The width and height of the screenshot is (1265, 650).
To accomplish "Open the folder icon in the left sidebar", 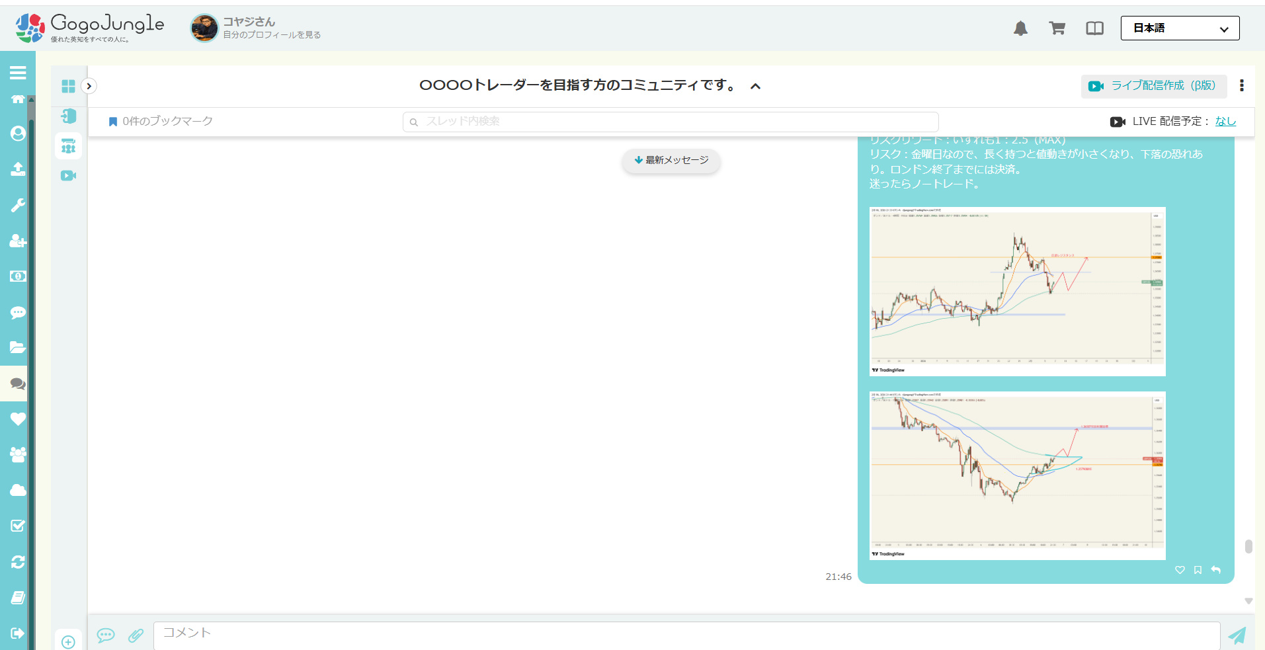I will (x=18, y=347).
